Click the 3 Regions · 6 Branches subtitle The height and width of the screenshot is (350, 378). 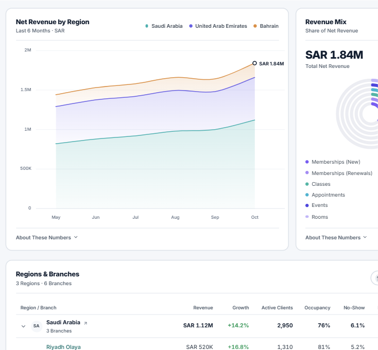pos(44,283)
